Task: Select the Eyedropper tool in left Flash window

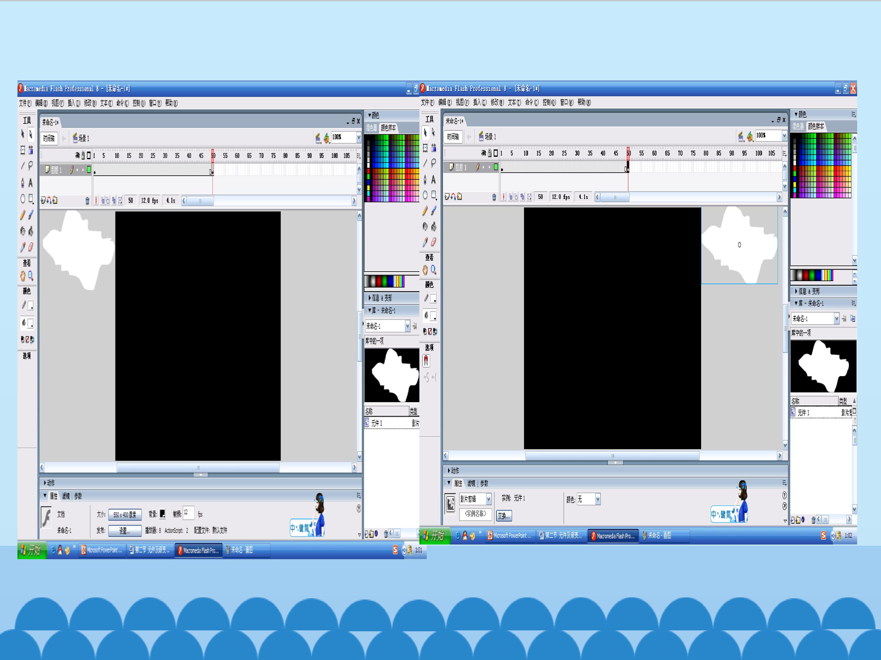Action: click(x=23, y=248)
